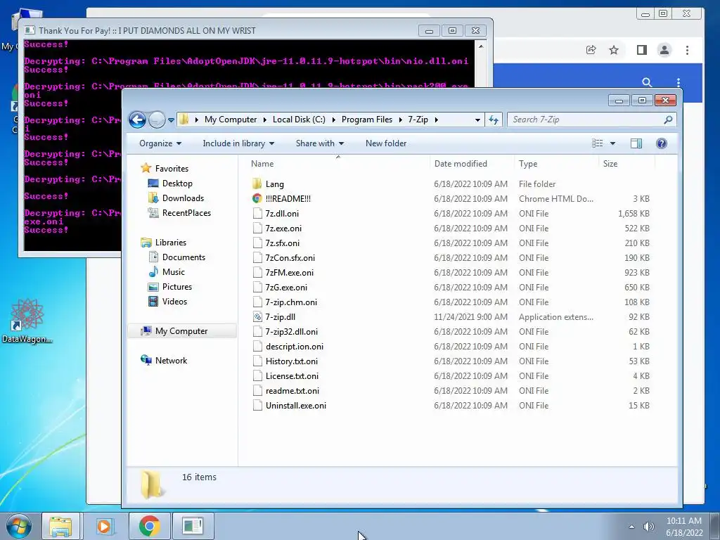
Task: Toggle the Chrome side panel icon
Action: tap(642, 50)
